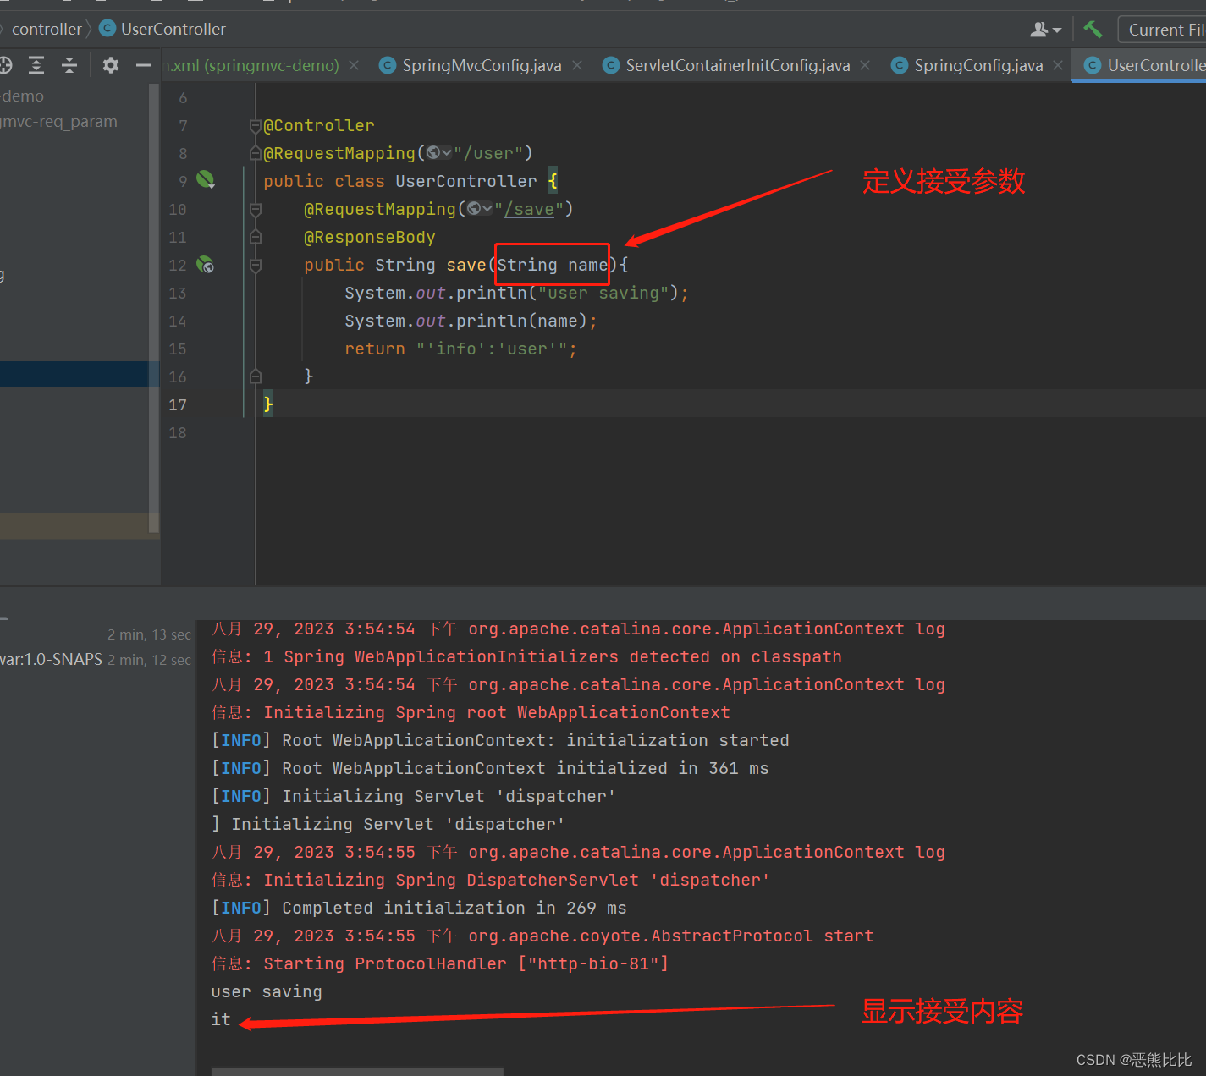Open the URL globe dropdown before /user
Image resolution: width=1206 pixels, height=1076 pixels.
click(439, 153)
